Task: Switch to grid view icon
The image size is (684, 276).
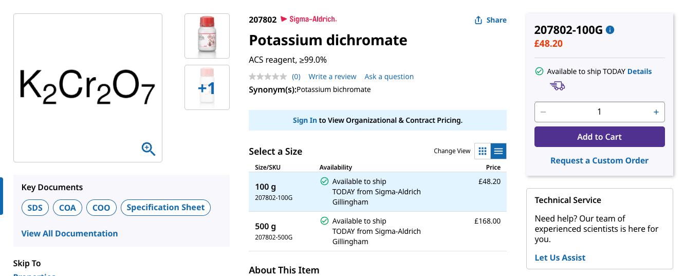Action: [x=483, y=151]
